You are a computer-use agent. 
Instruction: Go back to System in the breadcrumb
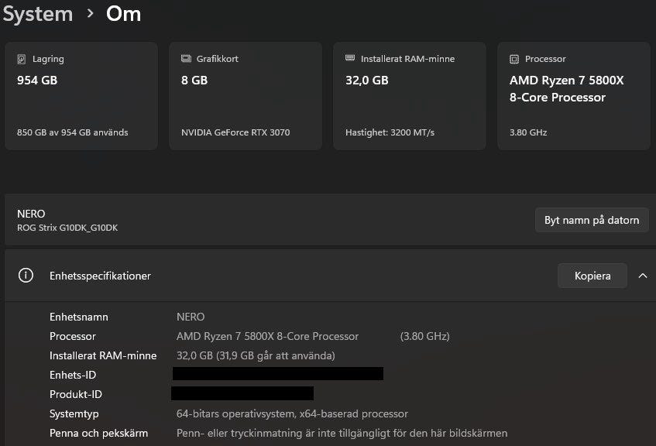coord(37,13)
